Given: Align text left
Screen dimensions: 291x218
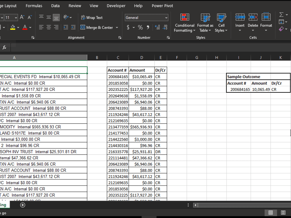Looking at the screenshot, I should tap(41, 27).
